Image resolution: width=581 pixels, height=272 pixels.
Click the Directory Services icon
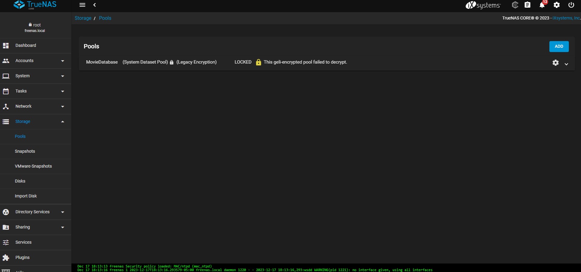coord(6,212)
